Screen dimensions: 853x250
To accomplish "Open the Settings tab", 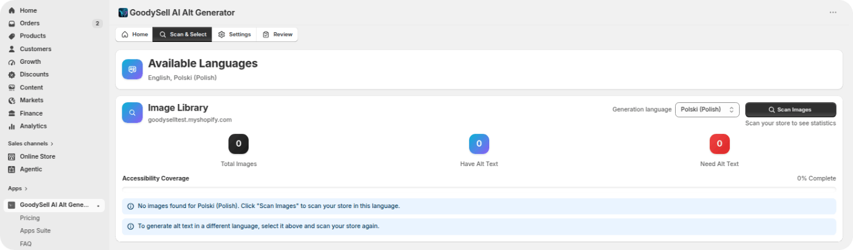I will (x=235, y=35).
